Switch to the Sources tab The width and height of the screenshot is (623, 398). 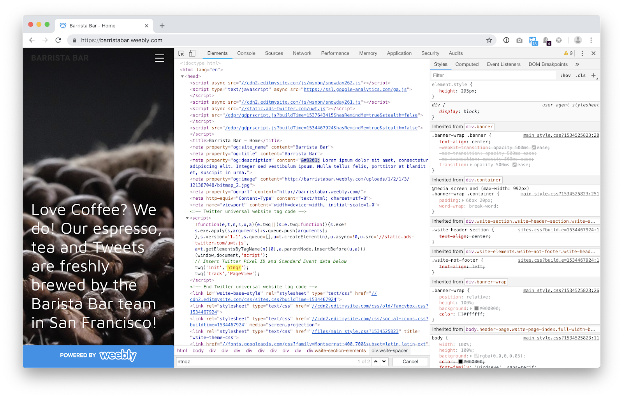(274, 53)
